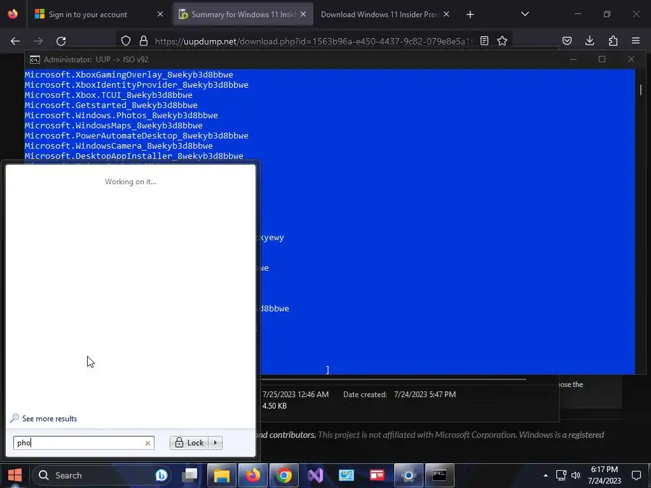Select the Microsoft.Windows.Photos_8wekyb3d8bbwe line
This screenshot has height=488, width=651.
coord(121,116)
